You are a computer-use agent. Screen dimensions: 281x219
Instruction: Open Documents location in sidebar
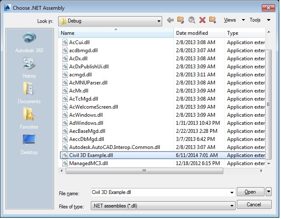[x=29, y=93]
